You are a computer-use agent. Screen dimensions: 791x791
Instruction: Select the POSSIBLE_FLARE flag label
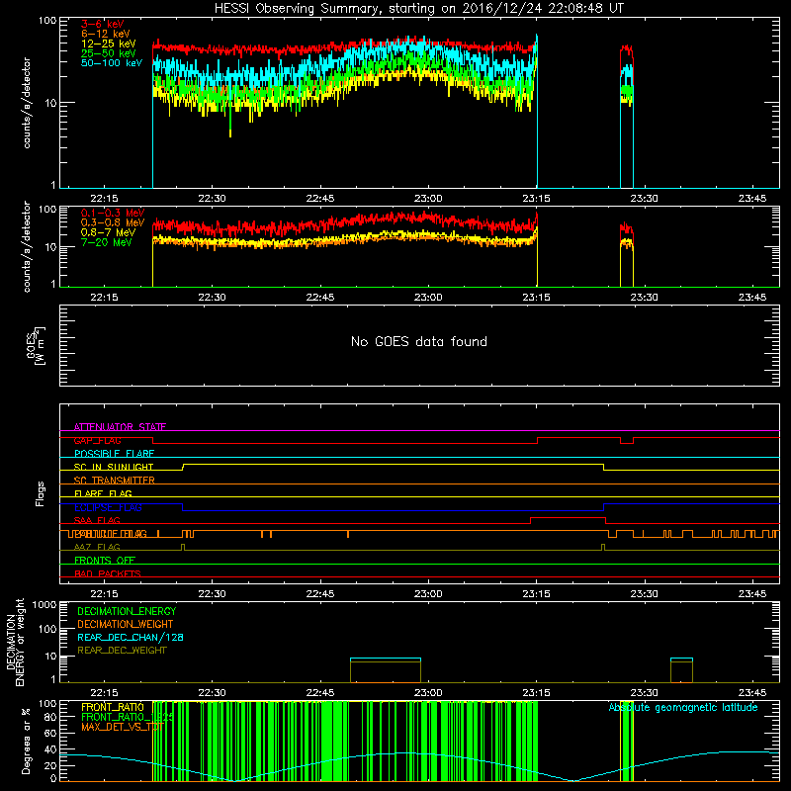click(x=114, y=454)
